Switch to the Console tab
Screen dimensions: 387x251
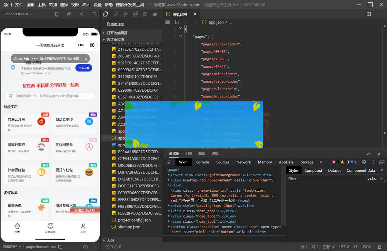(x=202, y=162)
